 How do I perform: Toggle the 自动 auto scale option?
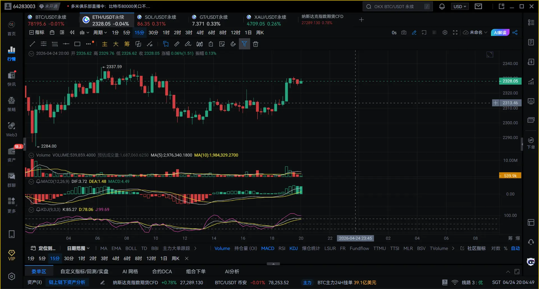coord(515,248)
